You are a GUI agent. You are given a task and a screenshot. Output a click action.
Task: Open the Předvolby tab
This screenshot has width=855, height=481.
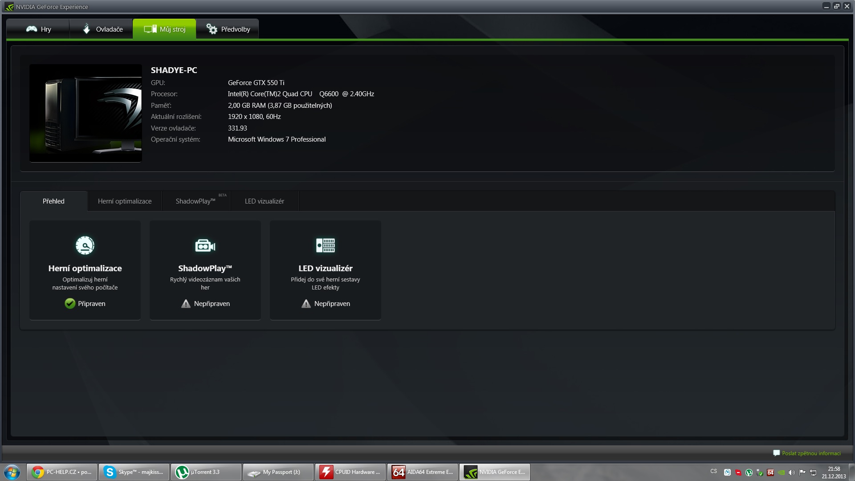click(x=228, y=29)
